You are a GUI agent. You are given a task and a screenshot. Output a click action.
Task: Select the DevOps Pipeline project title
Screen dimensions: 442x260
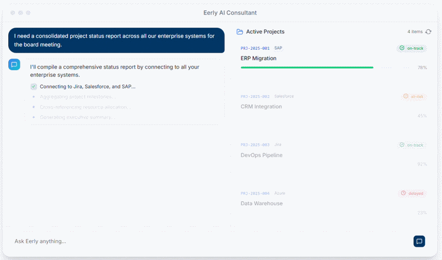point(261,155)
